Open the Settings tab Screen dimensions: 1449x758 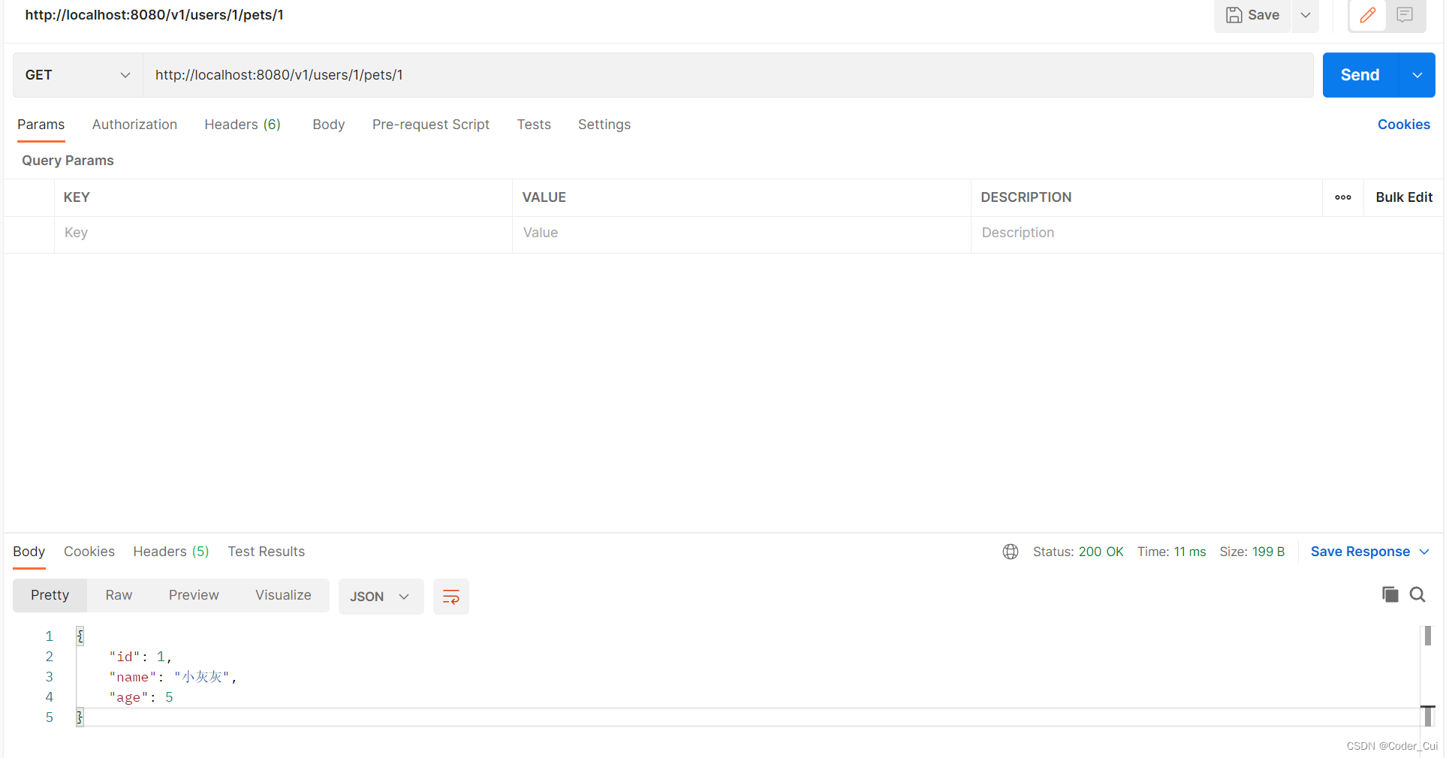(604, 125)
